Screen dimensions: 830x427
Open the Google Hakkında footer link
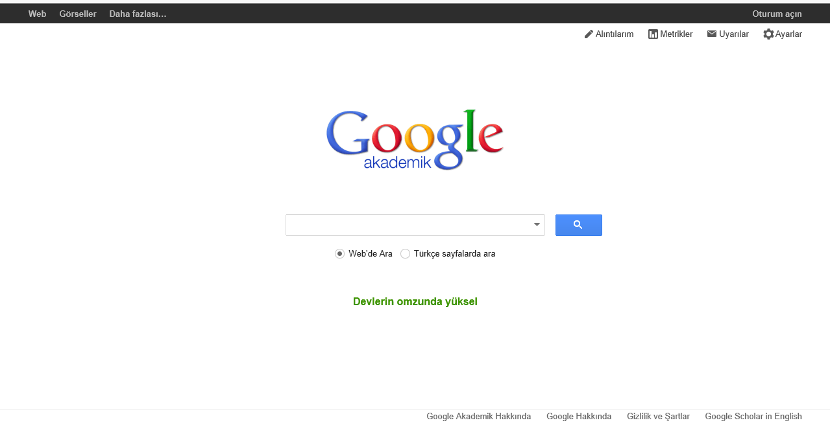pos(579,417)
